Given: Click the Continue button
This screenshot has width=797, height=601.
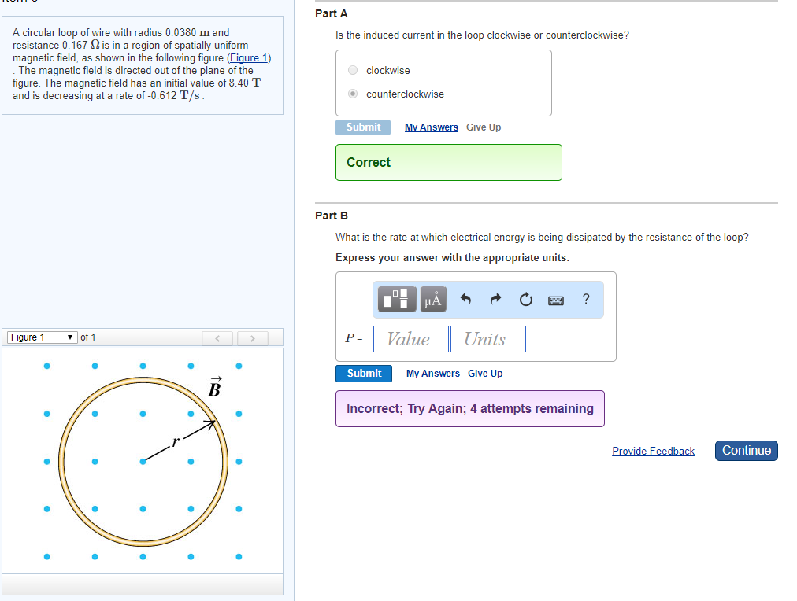Looking at the screenshot, I should 745,450.
